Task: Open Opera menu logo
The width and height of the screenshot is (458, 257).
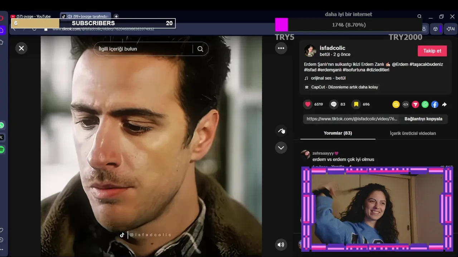Action: point(1,18)
